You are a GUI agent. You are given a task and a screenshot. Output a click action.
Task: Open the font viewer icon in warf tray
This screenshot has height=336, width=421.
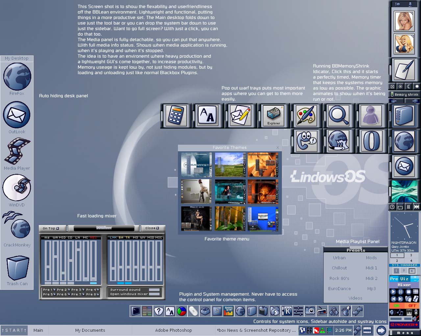tap(208, 115)
